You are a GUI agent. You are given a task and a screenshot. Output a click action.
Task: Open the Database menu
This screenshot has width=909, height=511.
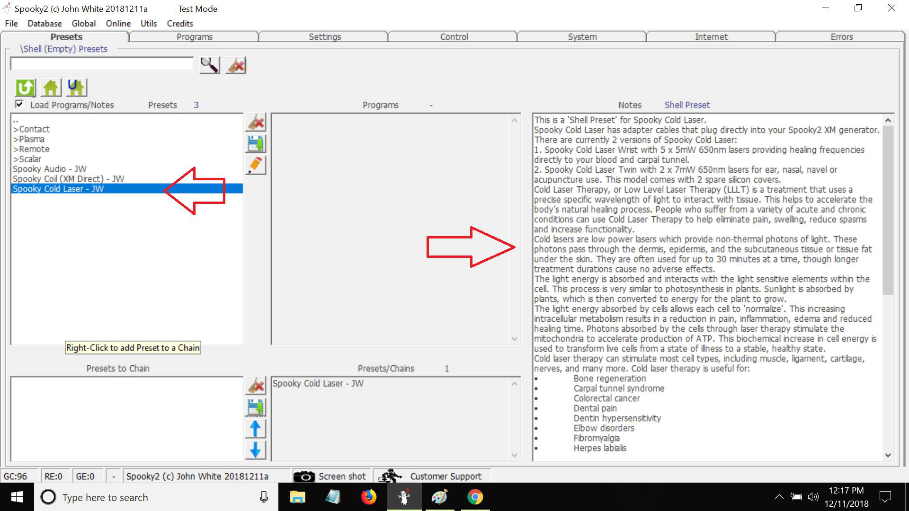(45, 23)
